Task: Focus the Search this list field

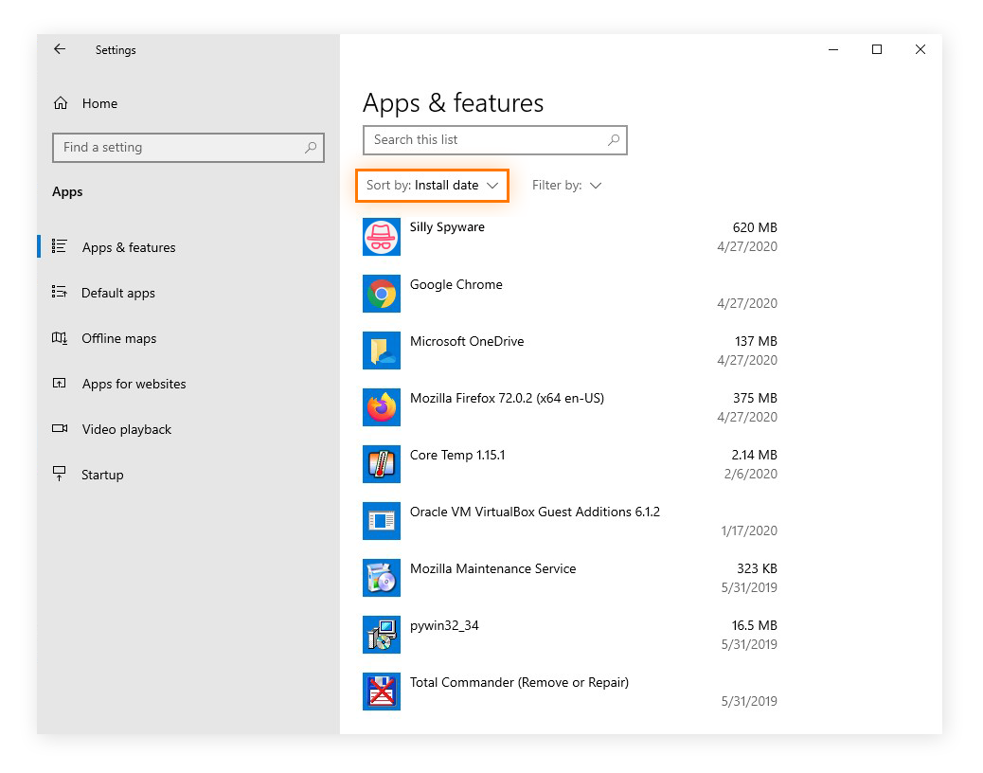Action: pos(494,140)
